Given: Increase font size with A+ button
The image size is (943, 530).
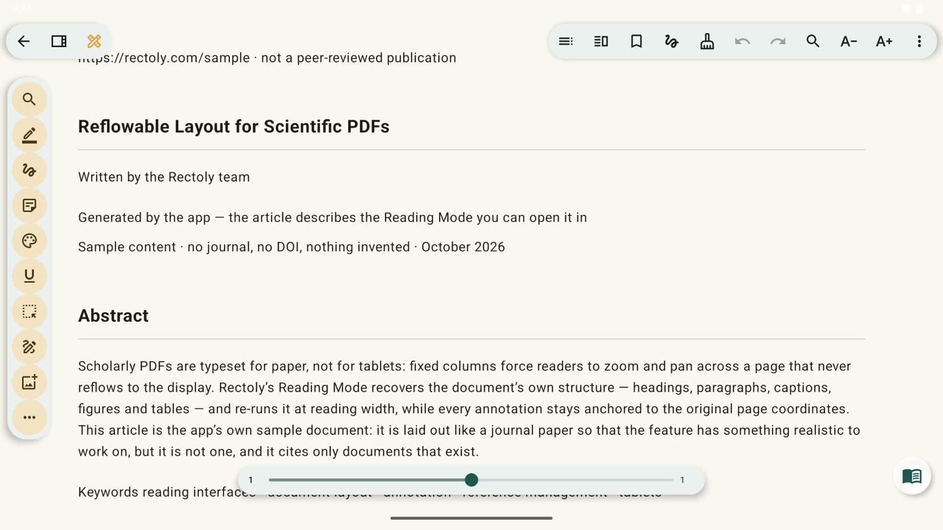Looking at the screenshot, I should [884, 41].
